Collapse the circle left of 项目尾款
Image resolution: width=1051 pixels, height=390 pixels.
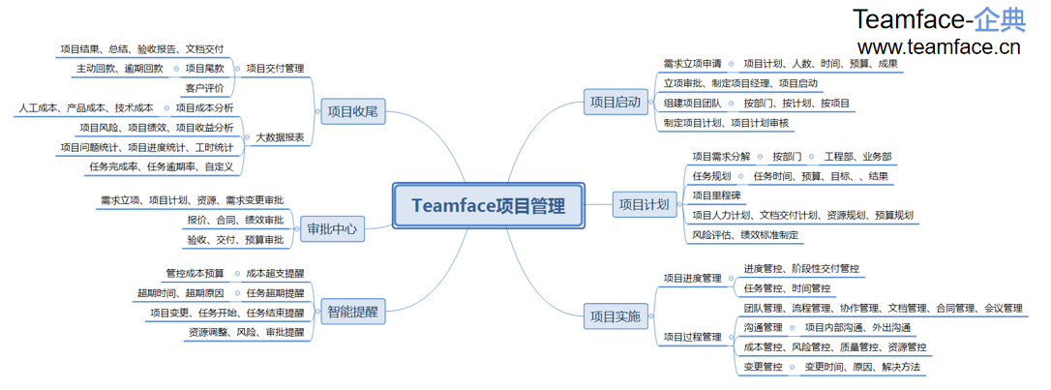175,69
